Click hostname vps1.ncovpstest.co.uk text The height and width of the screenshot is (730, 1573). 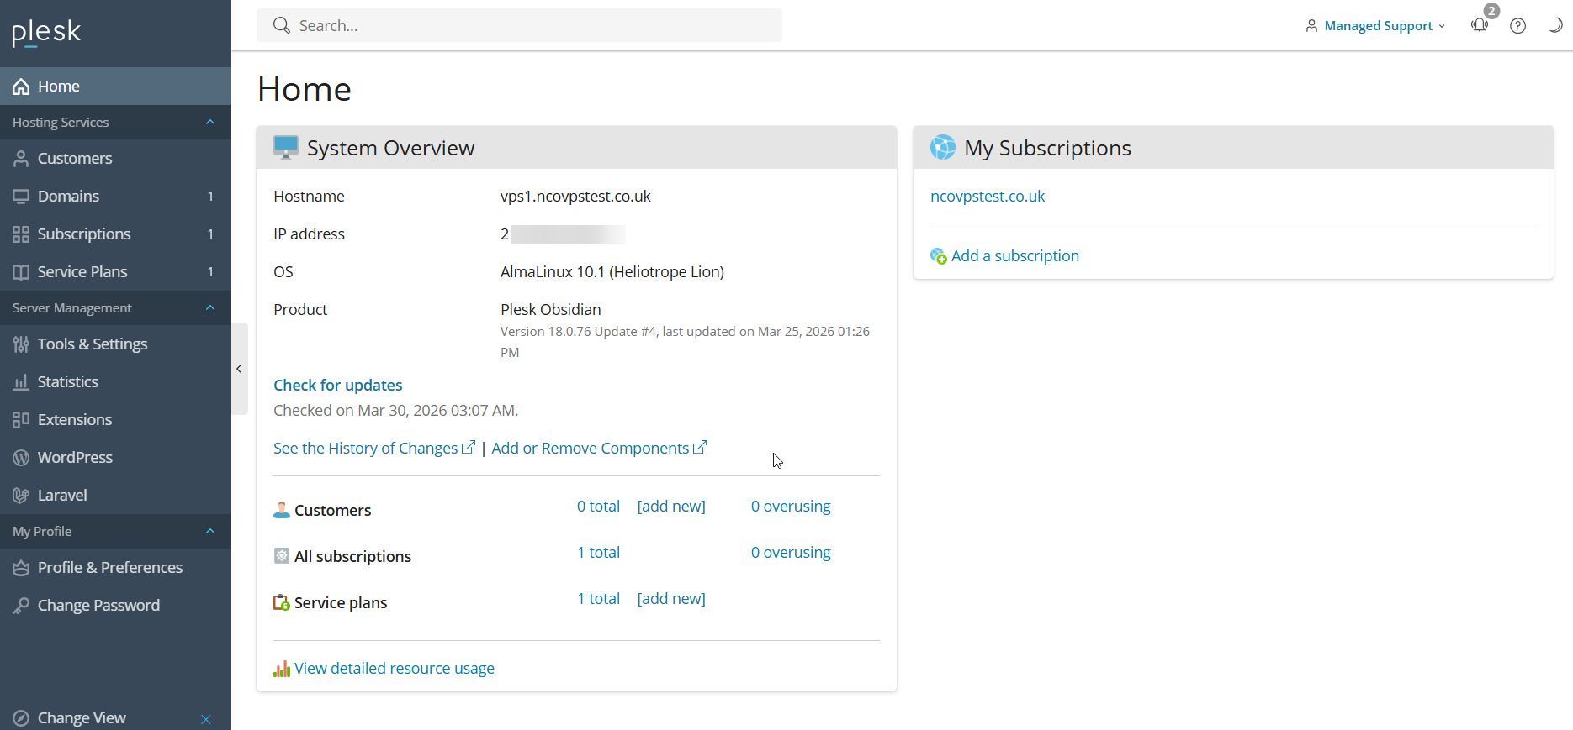click(x=575, y=197)
